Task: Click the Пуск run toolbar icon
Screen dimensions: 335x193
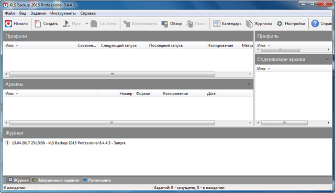Action: pos(66,23)
